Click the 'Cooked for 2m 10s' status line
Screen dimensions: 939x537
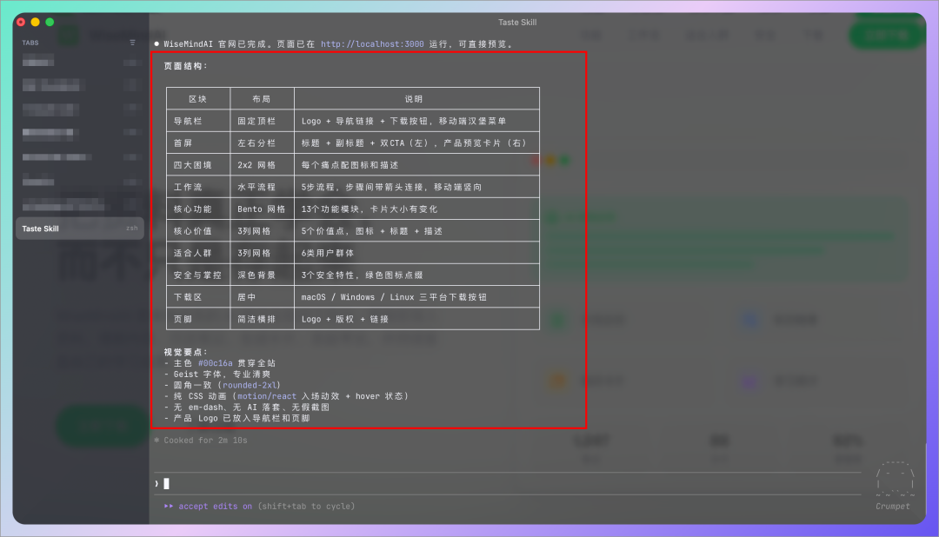click(201, 441)
